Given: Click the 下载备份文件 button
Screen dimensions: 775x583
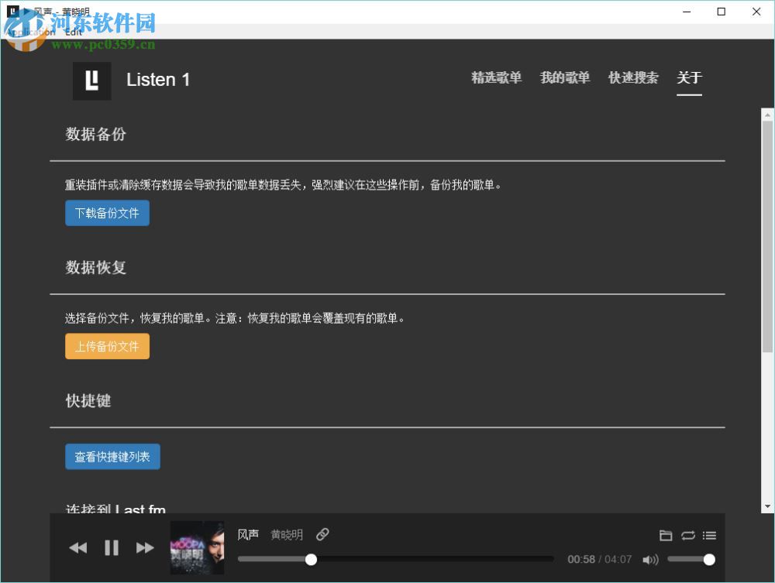Looking at the screenshot, I should pos(107,213).
